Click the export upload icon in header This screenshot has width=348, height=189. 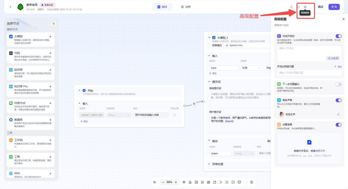click(x=291, y=7)
